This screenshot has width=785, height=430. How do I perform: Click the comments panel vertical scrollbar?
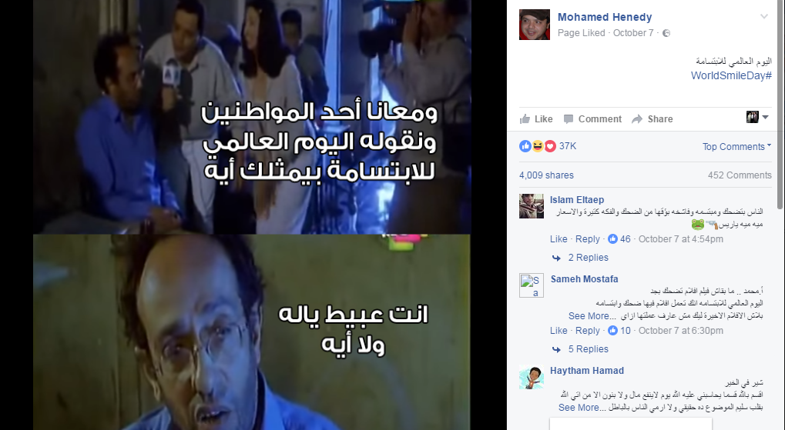[780, 105]
